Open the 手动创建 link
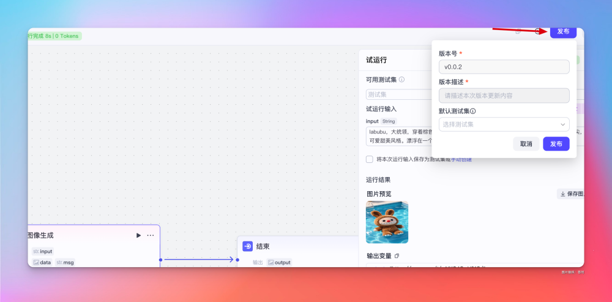 (x=461, y=159)
